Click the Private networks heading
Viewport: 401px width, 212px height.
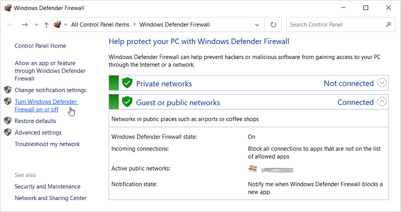tap(164, 83)
